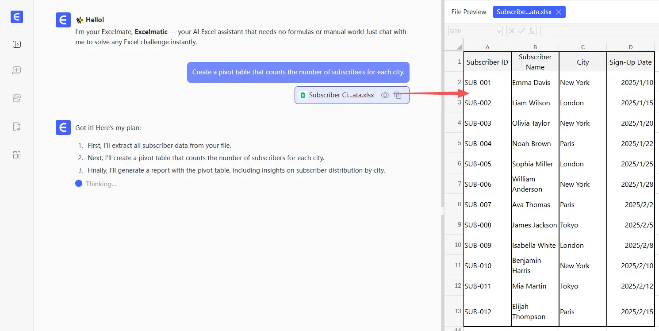Open the file conversion tool icon
The width and height of the screenshot is (659, 331).
17,127
